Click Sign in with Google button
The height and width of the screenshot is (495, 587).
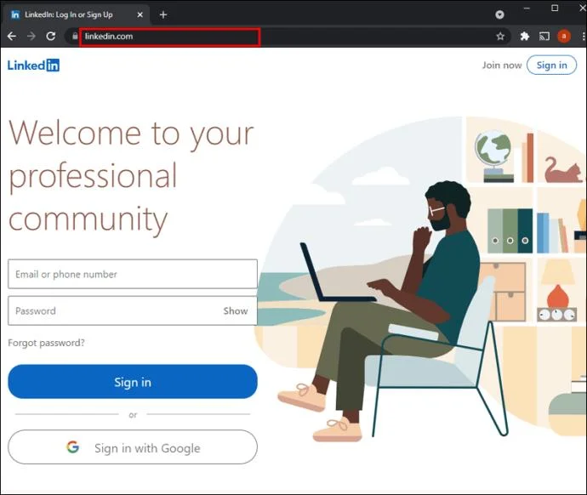pyautogui.click(x=133, y=447)
